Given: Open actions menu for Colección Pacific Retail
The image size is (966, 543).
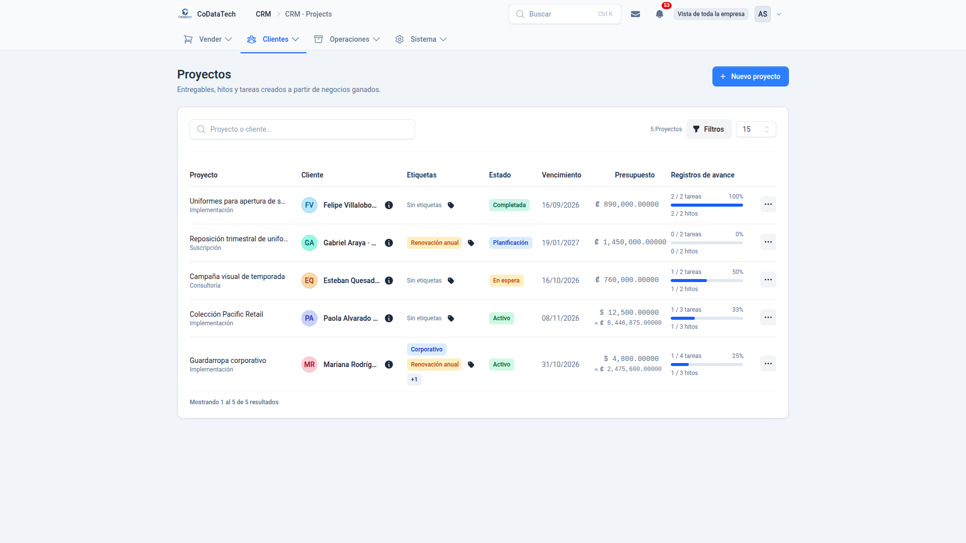Looking at the screenshot, I should point(768,317).
